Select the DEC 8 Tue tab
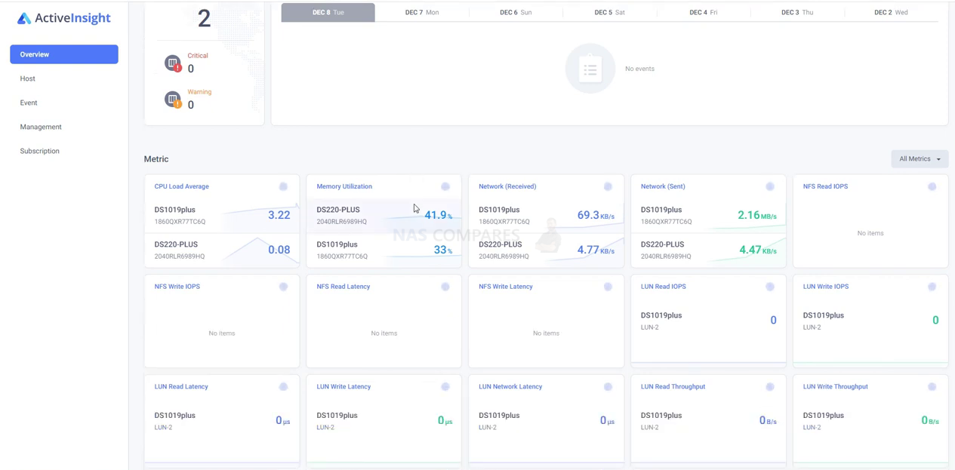955x470 pixels. point(328,12)
